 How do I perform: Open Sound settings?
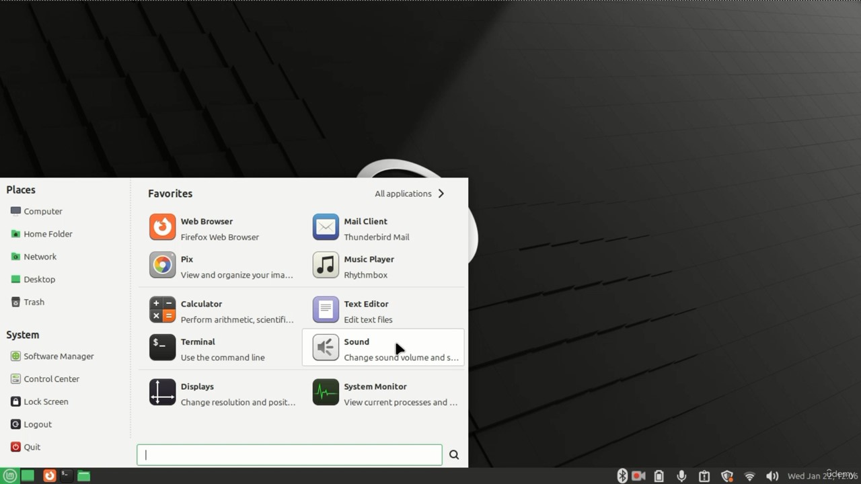pos(383,348)
